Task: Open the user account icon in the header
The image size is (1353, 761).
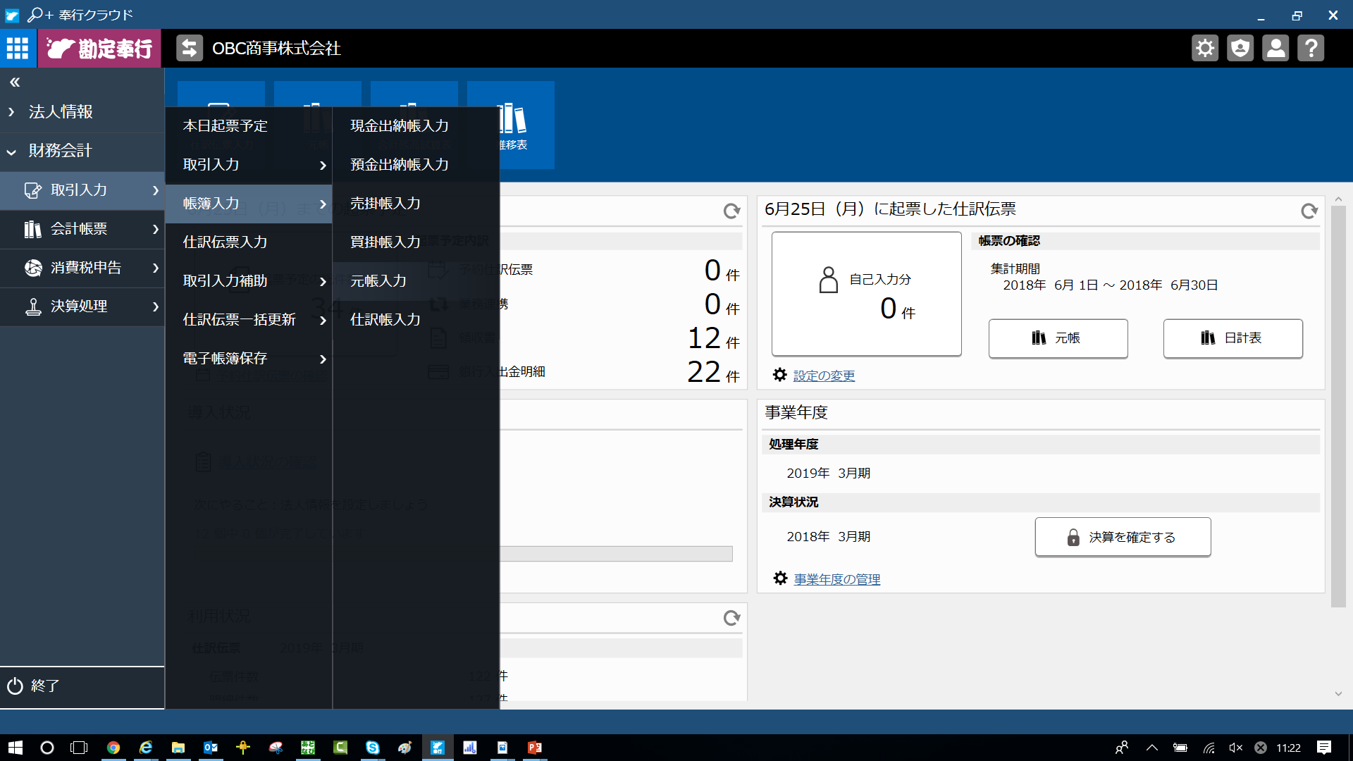Action: (1275, 48)
